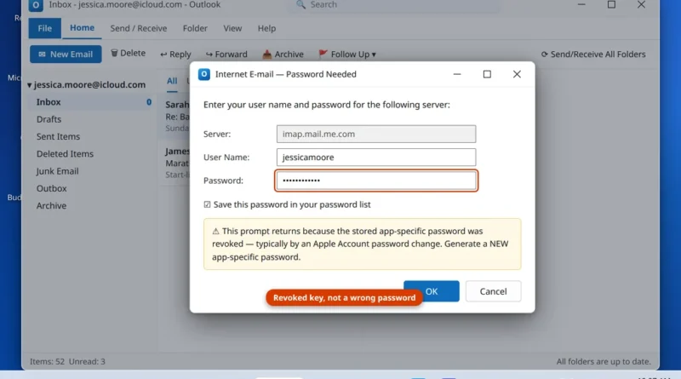Viewport: 681px width, 379px height.
Task: Select the Outbox folder
Action: pos(90,188)
